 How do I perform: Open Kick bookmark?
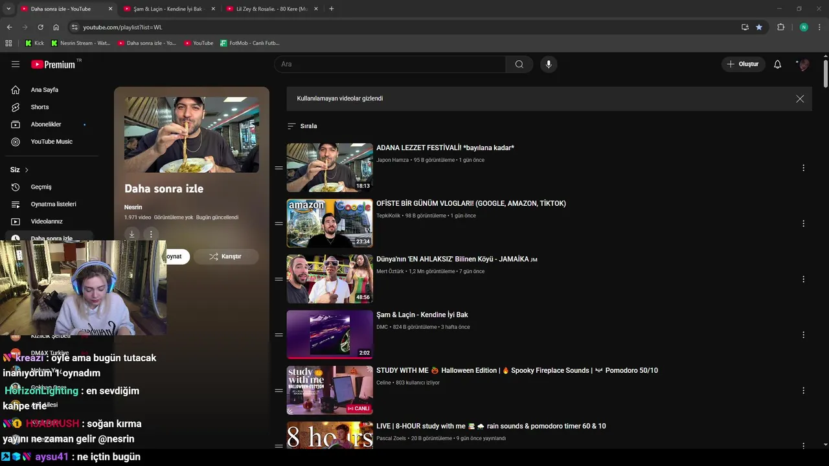click(34, 43)
